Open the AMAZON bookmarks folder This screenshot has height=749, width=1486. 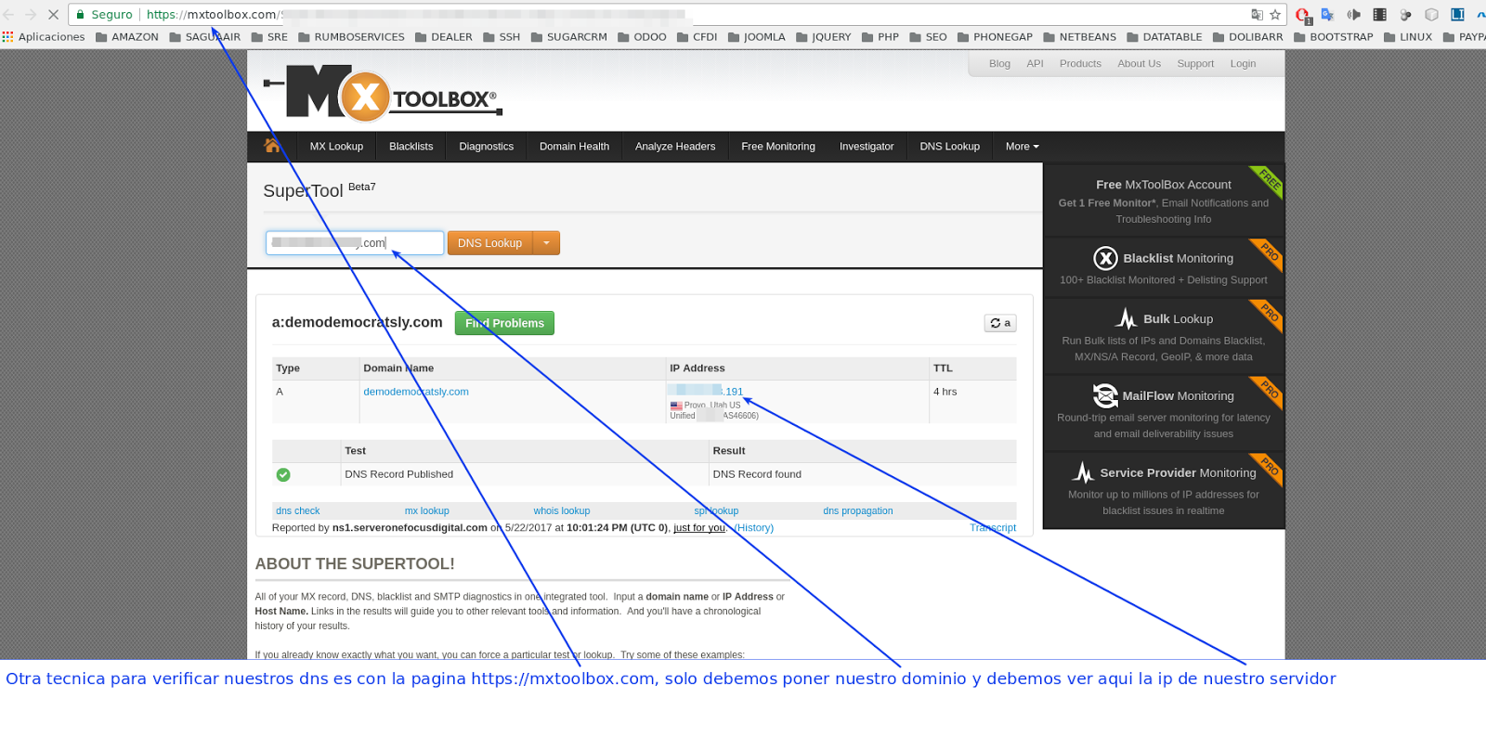[127, 37]
